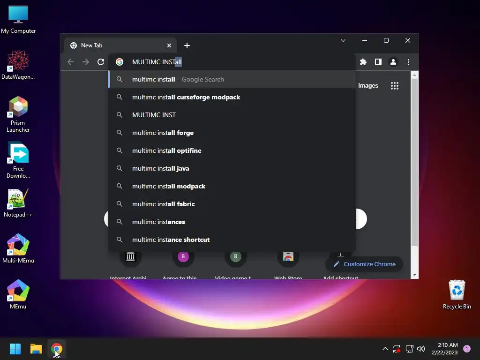480x360 pixels.
Task: Choose the 'multimc install - Google Search' suggestion
Action: 232,80
